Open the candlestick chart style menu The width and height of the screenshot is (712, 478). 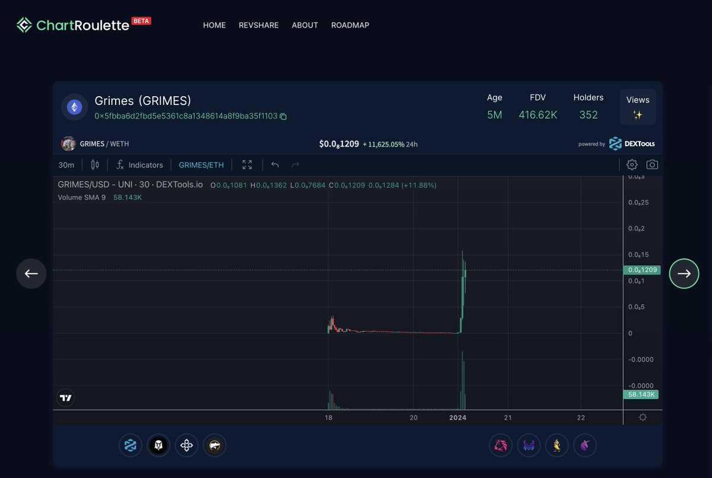pos(95,164)
